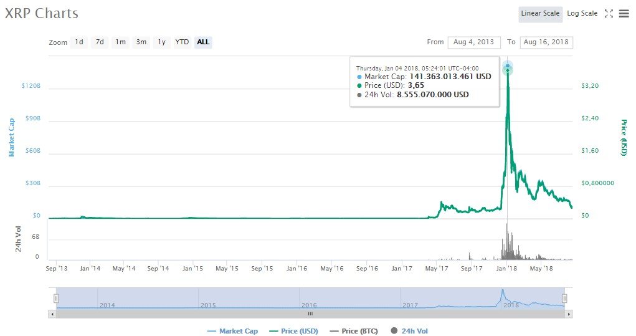Screen dimensions: 636x336
Task: Click the $120B market cap axis label
Action: click(x=31, y=86)
